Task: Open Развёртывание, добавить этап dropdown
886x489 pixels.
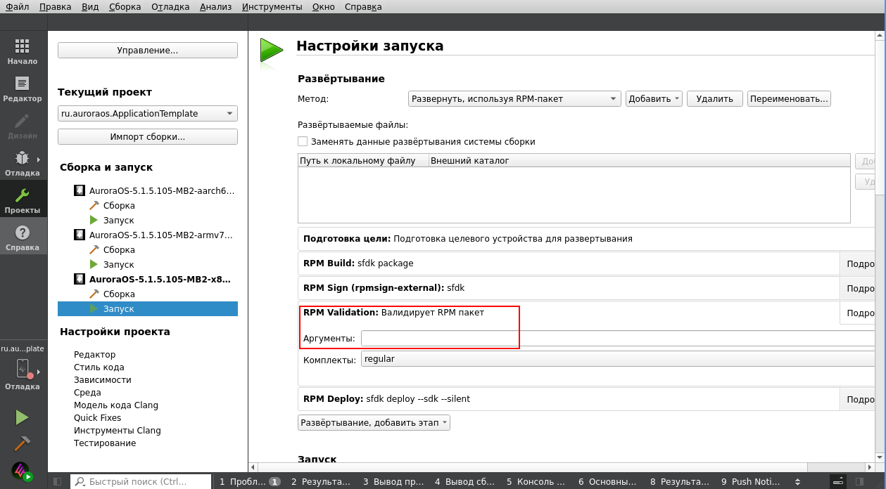Action: (374, 422)
